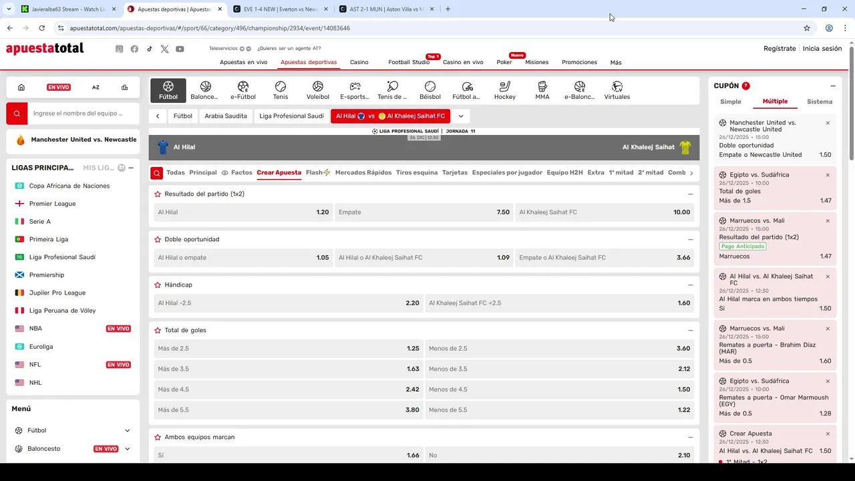Viewport: 855px width, 481px height.
Task: Favorite the Doble oportunidad market star
Action: click(x=158, y=239)
